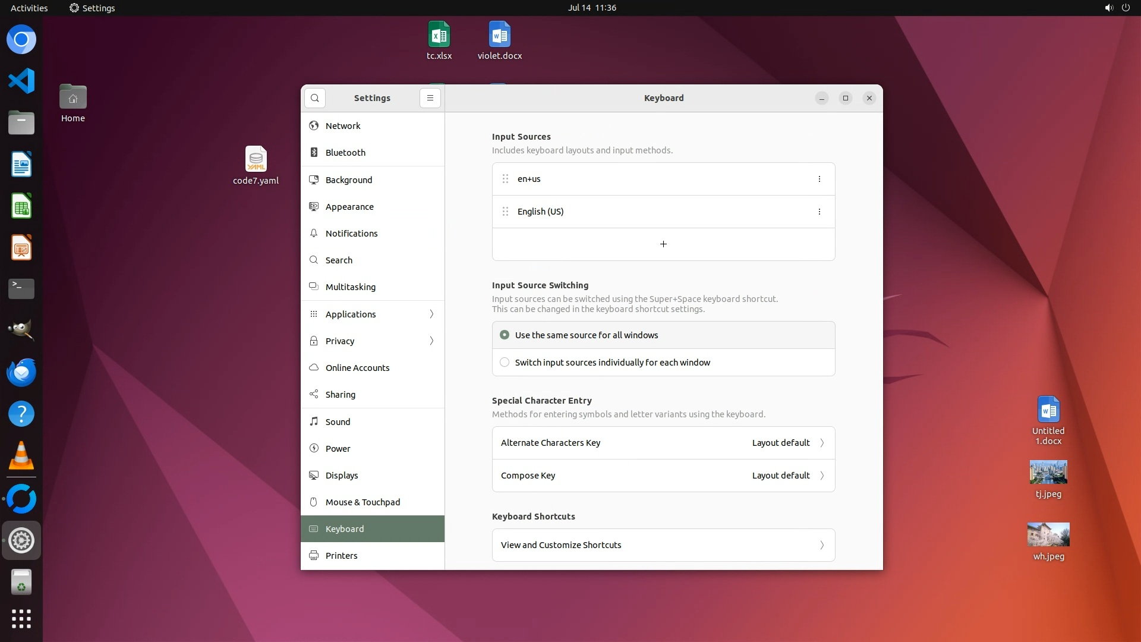Viewport: 1141px width, 642px height.
Task: Select Use the same source for all windows
Action: (x=505, y=335)
